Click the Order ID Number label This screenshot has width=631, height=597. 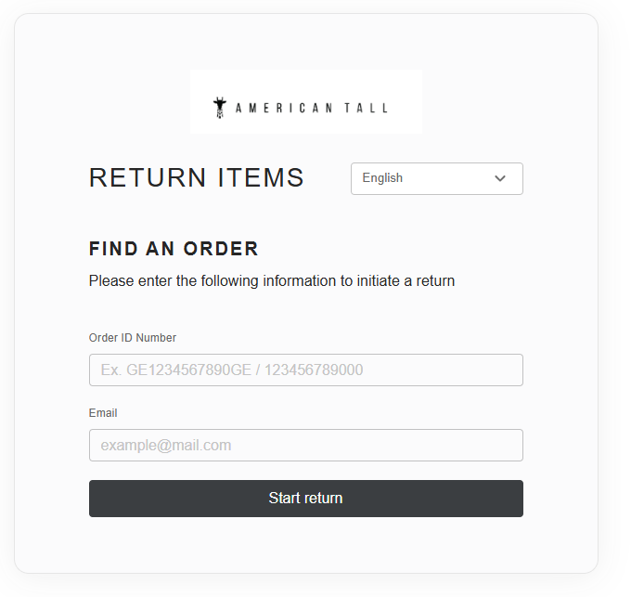pos(133,338)
